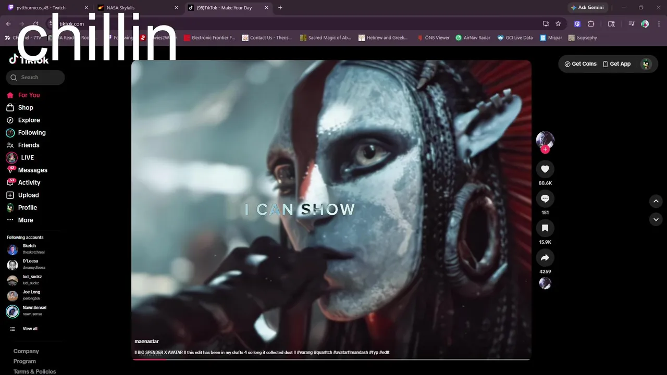Viewport: 667px width, 375px height.
Task: Open the GCI Live Data bookmark
Action: [x=515, y=38]
